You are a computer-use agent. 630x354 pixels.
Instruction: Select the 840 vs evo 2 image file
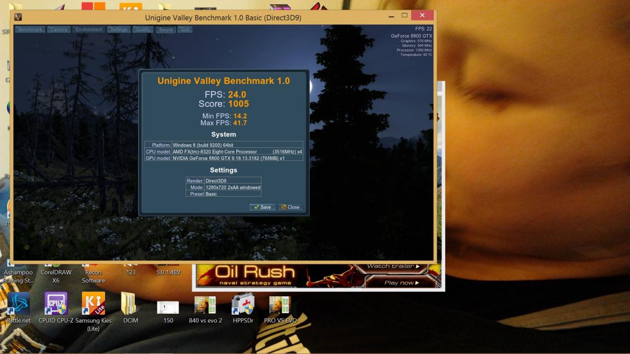(x=205, y=309)
